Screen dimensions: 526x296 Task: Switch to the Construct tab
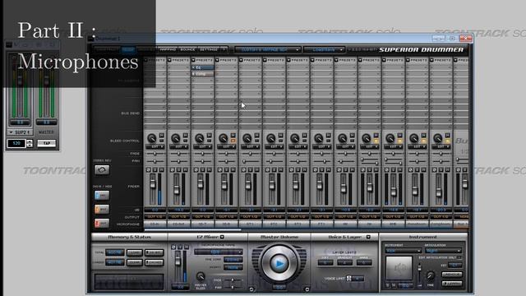(107, 49)
